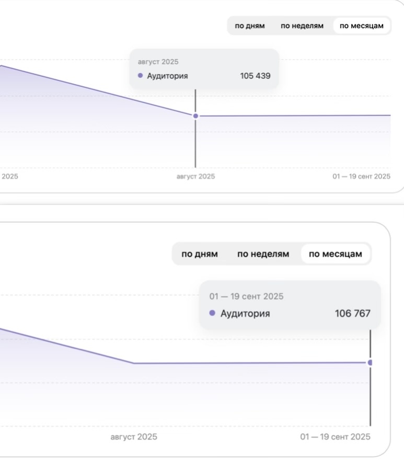Click purple legend dot beside 105 439 tooltip
This screenshot has height=467, width=404.
[x=140, y=76]
